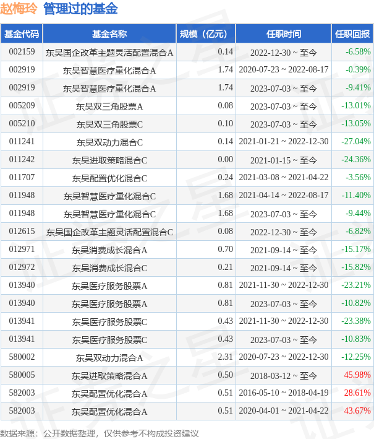Image resolution: width=374 pixels, height=439 pixels.
Task: Click fund code 012972
Action: coord(22,267)
